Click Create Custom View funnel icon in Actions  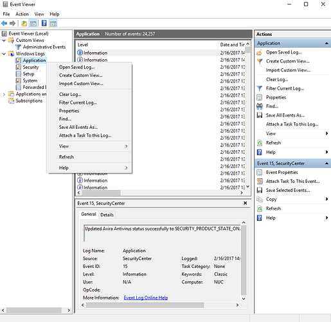pyautogui.click(x=260, y=61)
